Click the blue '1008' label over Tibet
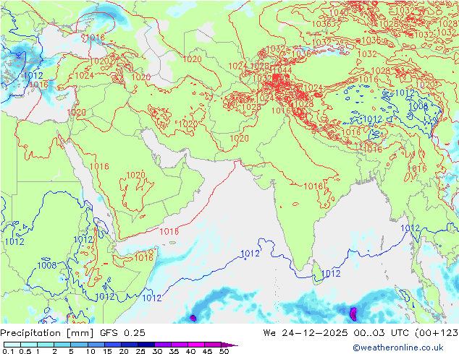Screen dimensions: 459x354 point(418,105)
